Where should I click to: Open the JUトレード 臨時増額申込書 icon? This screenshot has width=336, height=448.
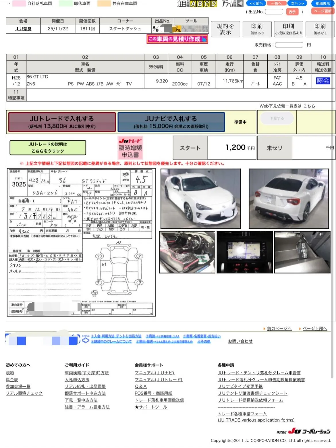[x=130, y=148]
